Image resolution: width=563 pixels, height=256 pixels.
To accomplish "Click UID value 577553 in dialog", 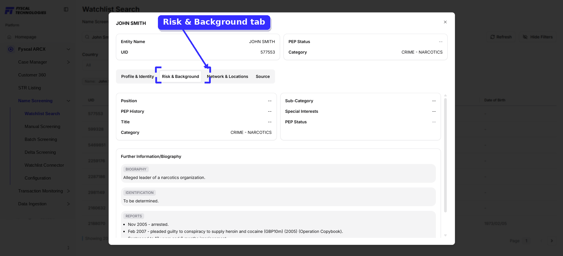I will point(268,52).
